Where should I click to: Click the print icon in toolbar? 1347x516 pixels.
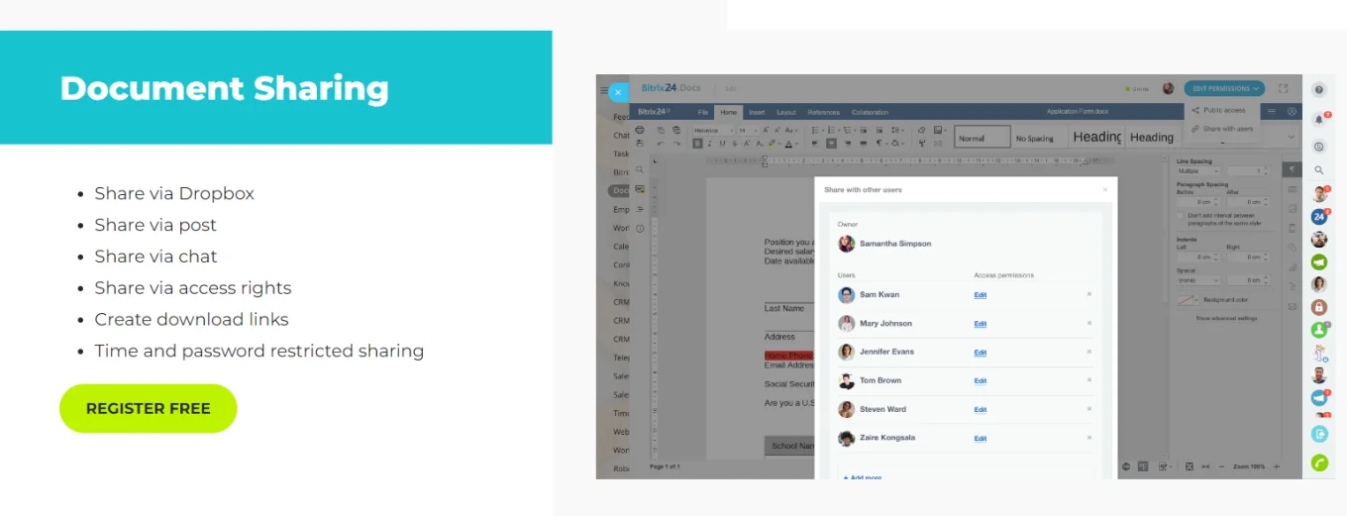(640, 130)
